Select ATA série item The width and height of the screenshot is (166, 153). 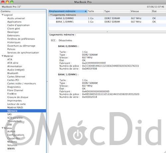13,63
